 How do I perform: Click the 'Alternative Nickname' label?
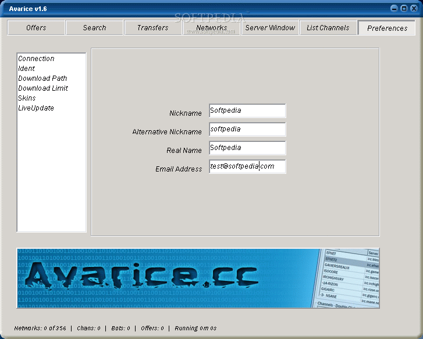coord(167,132)
